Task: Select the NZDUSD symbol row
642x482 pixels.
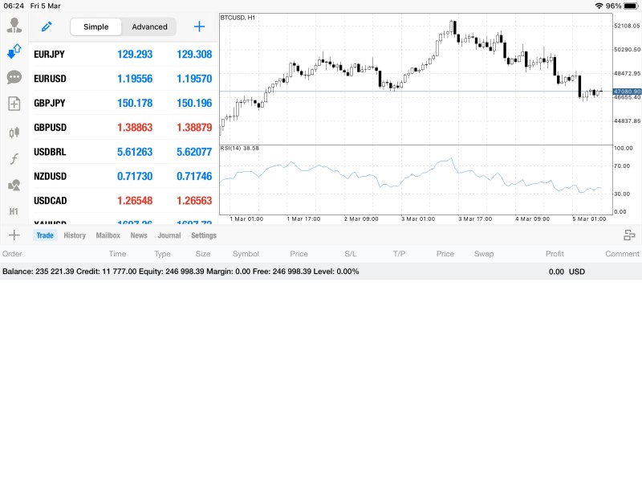Action: pyautogui.click(x=124, y=176)
